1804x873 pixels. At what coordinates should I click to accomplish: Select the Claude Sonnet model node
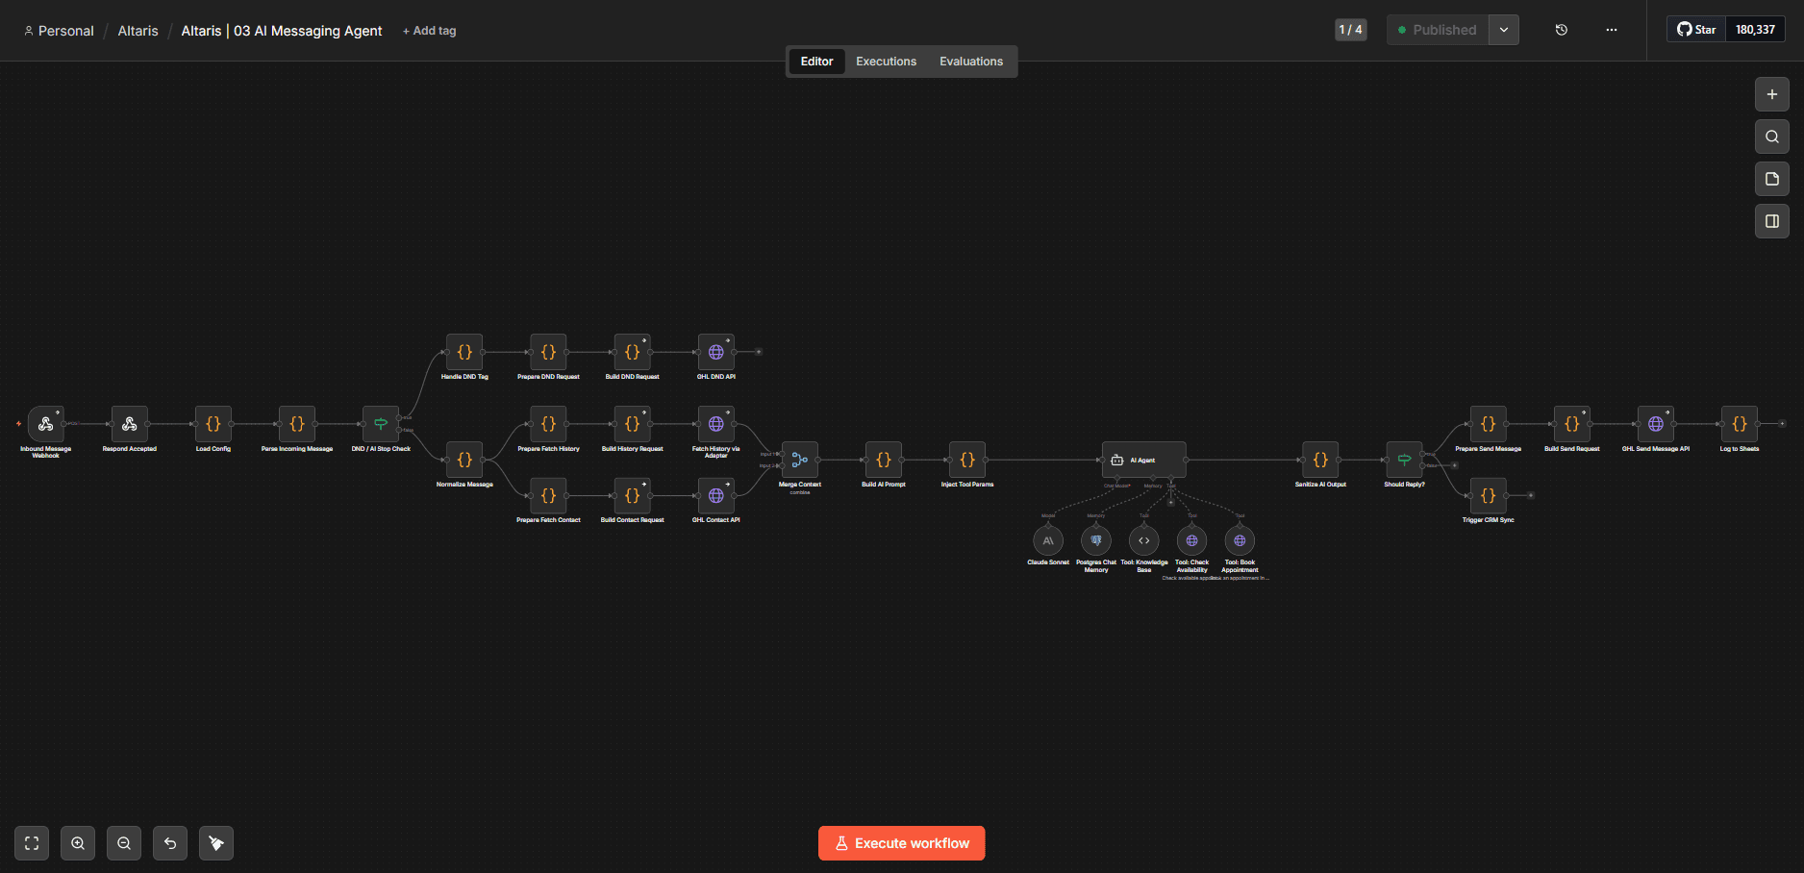1047,540
